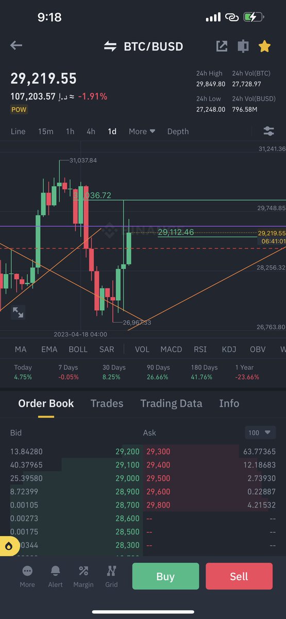
Task: Open the Trades tab
Action: pyautogui.click(x=107, y=403)
